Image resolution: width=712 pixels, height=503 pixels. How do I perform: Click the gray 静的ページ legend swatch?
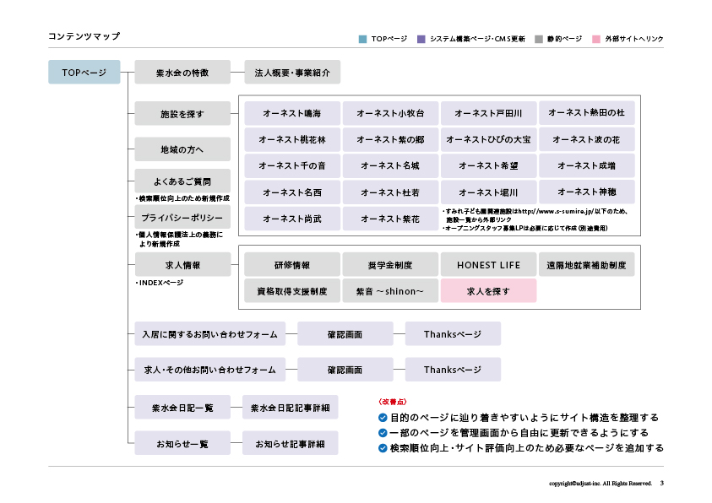(x=539, y=39)
